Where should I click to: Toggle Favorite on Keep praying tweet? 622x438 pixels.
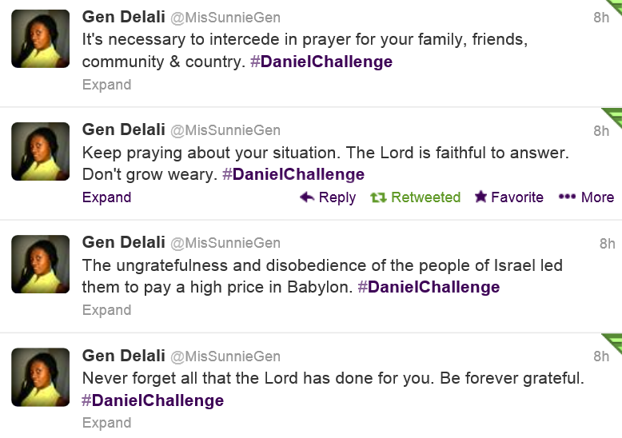point(517,197)
